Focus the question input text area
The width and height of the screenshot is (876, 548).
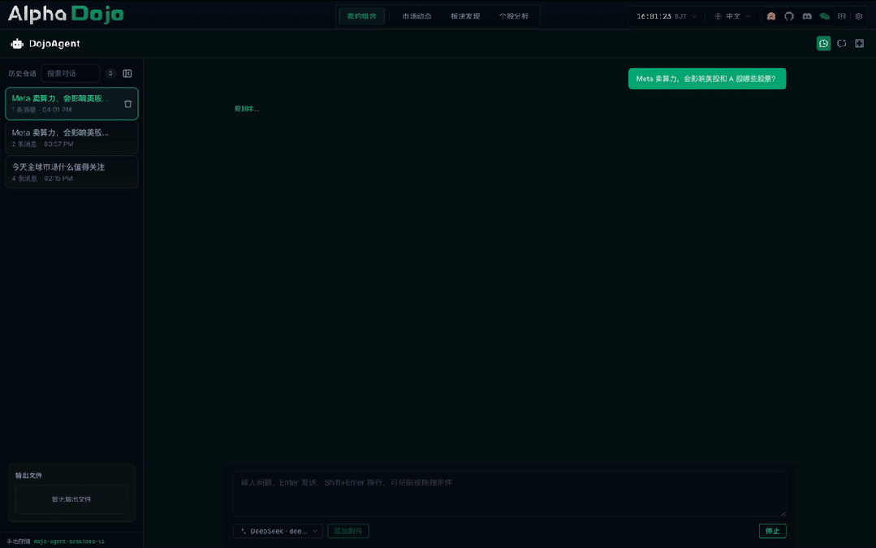(510, 494)
